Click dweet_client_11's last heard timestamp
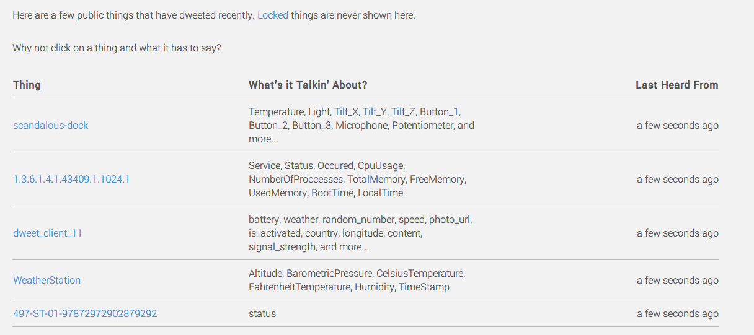Screen dimensions: 754x335 [x=677, y=233]
